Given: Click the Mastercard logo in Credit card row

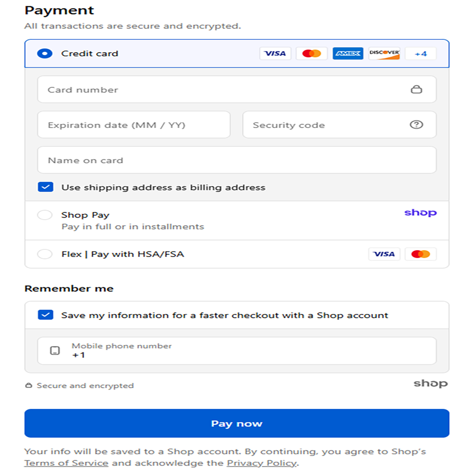Looking at the screenshot, I should point(311,54).
